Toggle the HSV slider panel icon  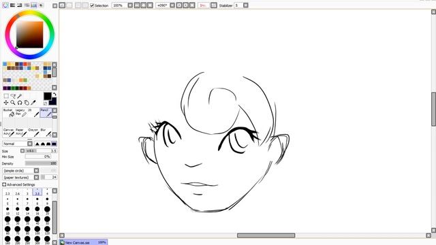tap(20, 5)
